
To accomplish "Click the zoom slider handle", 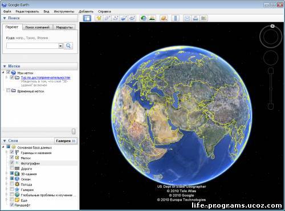I will point(271,89).
